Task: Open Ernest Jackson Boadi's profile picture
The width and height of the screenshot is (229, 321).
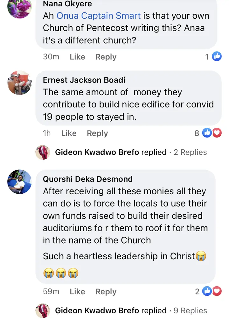Action: [20, 83]
